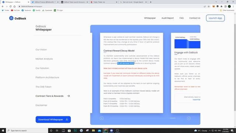Open the tab search dropdown arrow
Viewport: 236px width, 133px height.
click(x=216, y=2)
